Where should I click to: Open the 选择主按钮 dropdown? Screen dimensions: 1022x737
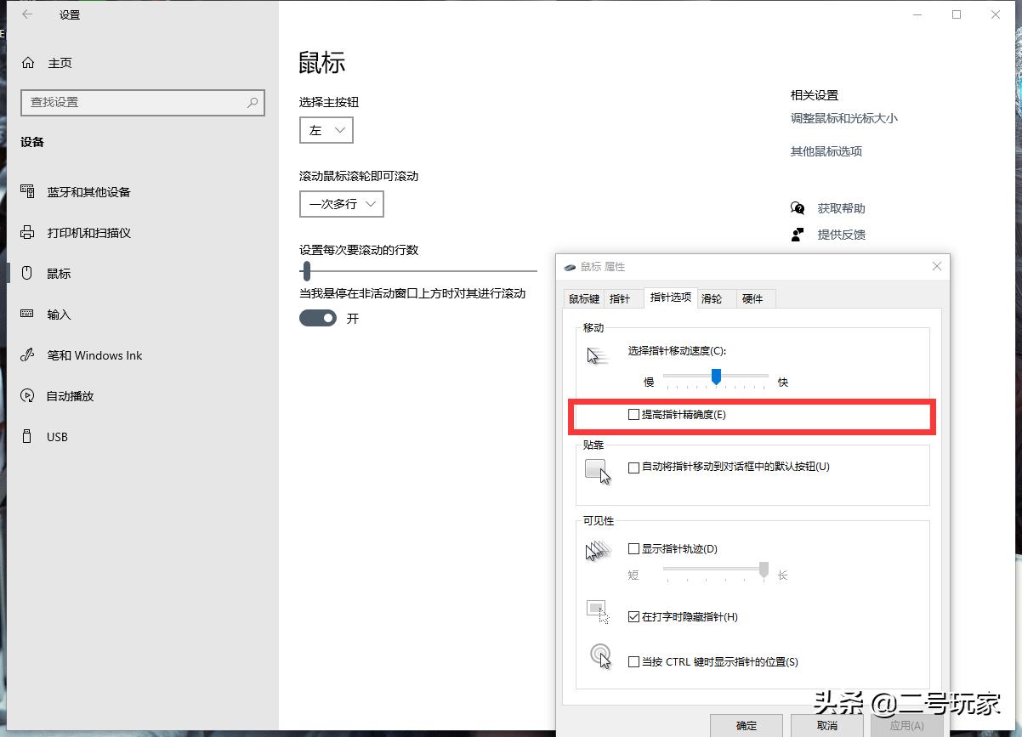[x=326, y=130]
